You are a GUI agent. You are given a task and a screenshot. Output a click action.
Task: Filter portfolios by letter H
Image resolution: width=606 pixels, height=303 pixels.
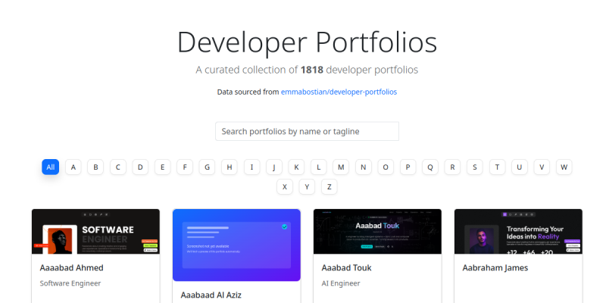[230, 167]
